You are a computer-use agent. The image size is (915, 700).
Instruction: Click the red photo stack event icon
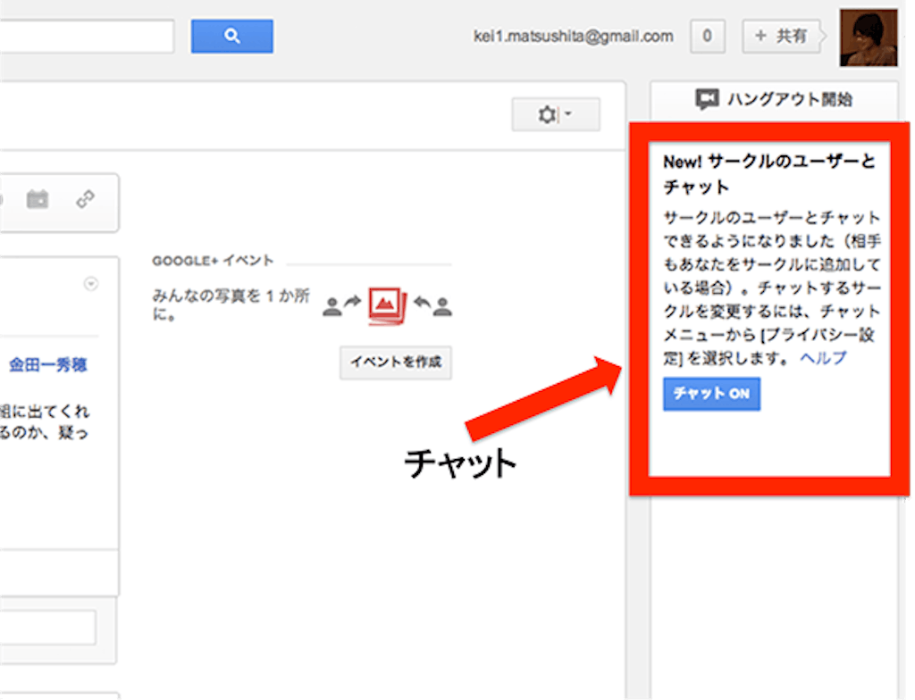[388, 305]
